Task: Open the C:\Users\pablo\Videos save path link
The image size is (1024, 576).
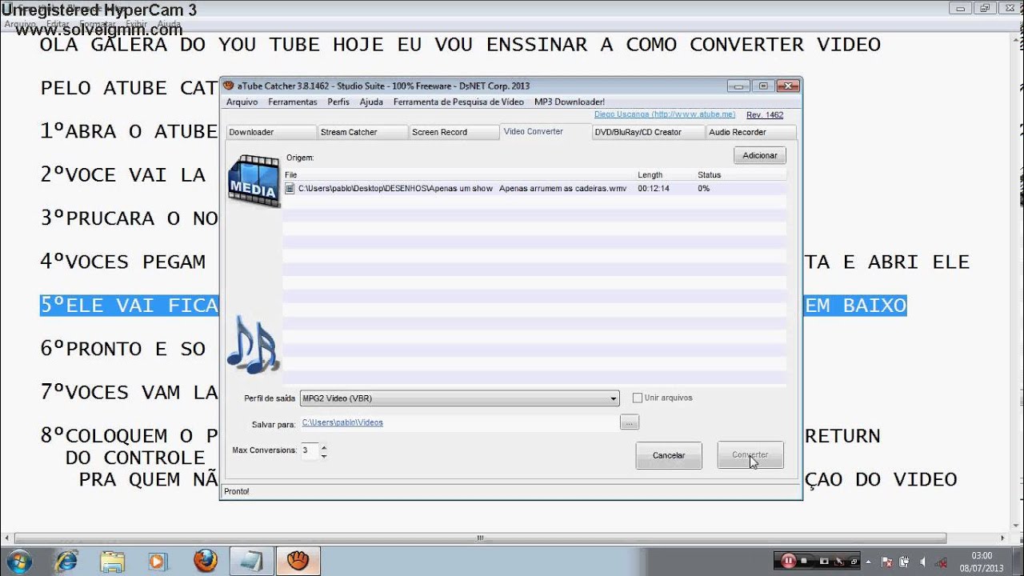Action: coord(342,422)
